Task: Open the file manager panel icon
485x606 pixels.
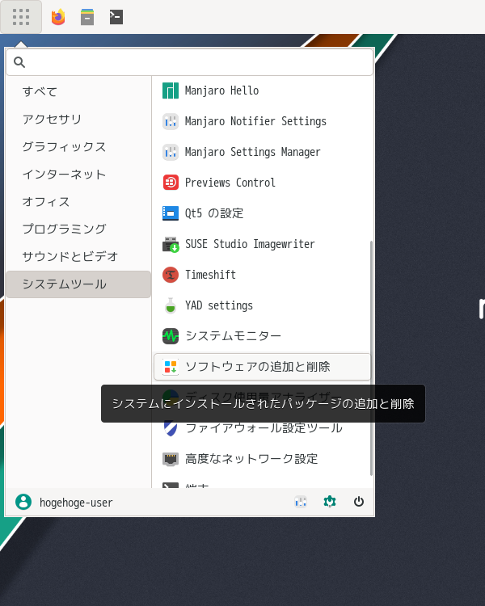Action: (87, 17)
